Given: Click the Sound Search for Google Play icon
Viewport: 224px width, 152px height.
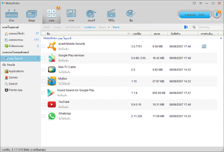Looking at the screenshot, I should pyautogui.click(x=51, y=93).
